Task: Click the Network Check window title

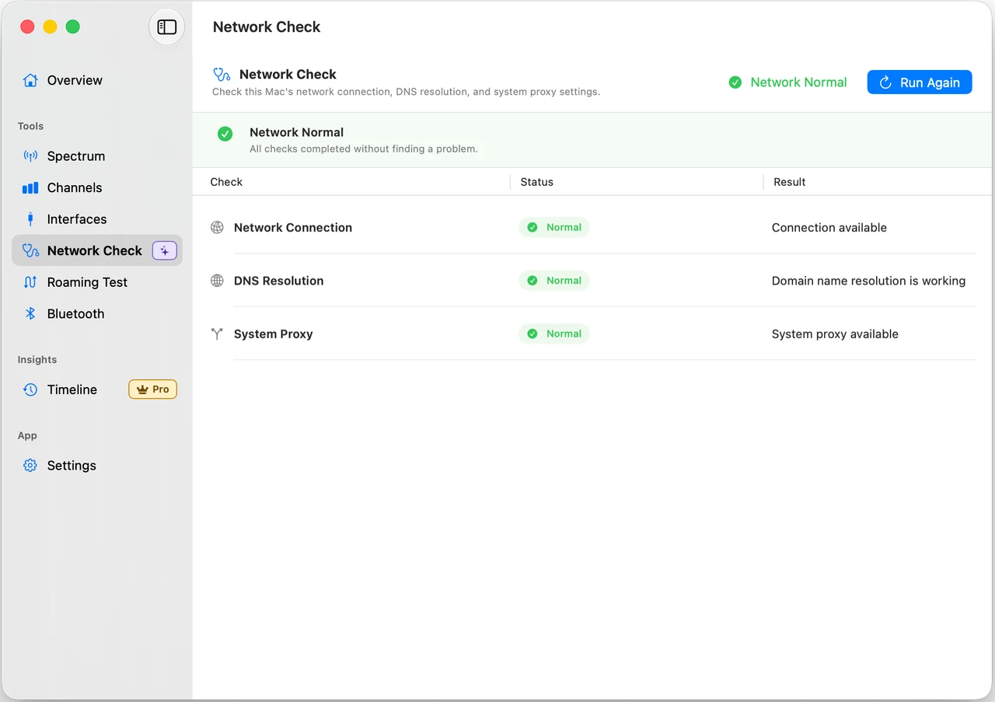Action: [267, 27]
